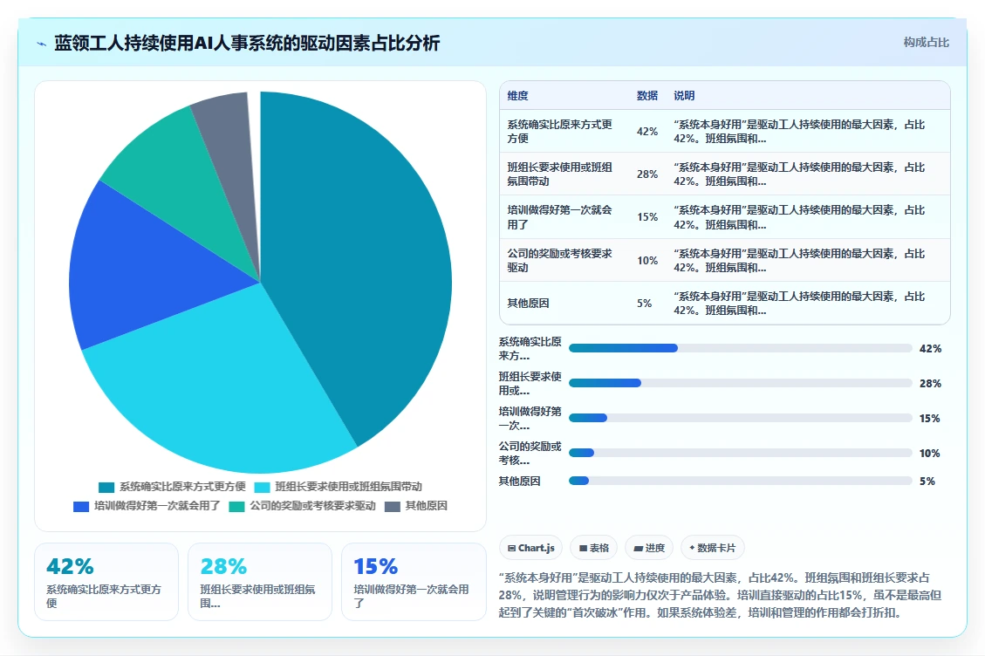The height and width of the screenshot is (656, 985).
Task: Click the 10% progress bar
Action: [x=740, y=453]
